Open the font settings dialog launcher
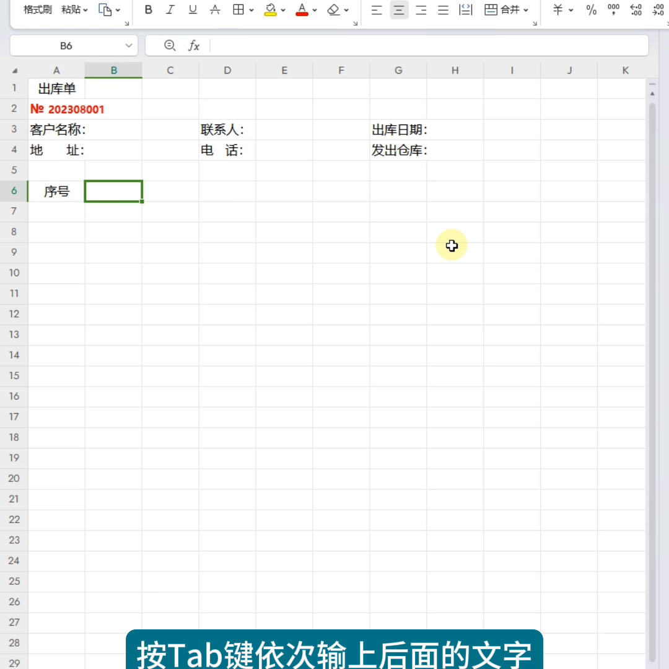The height and width of the screenshot is (669, 669). [356, 24]
